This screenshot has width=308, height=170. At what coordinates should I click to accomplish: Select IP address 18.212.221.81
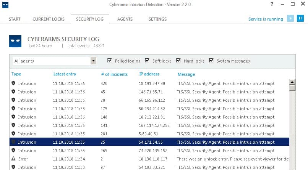pos(152,117)
